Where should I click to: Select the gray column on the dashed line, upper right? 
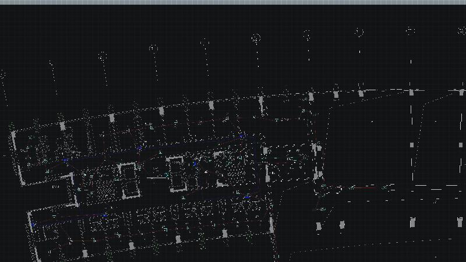[x=412, y=92]
